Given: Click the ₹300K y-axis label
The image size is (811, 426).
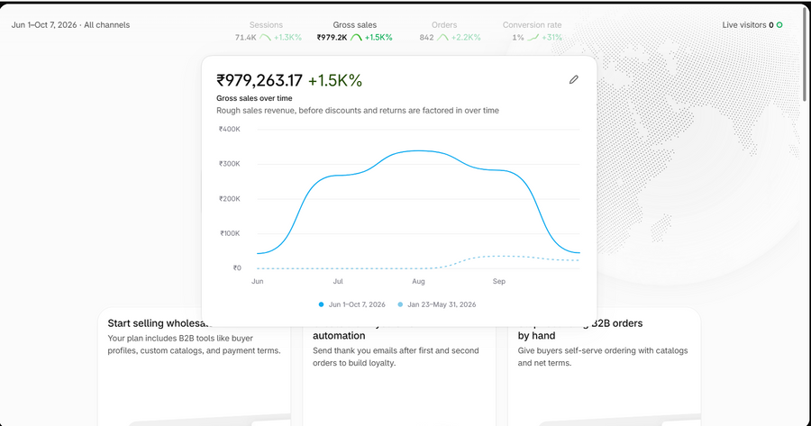Looking at the screenshot, I should [x=229, y=164].
